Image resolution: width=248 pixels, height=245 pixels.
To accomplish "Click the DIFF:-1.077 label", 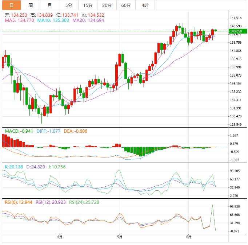I will click(48, 131).
